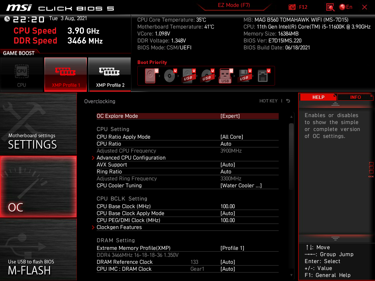Click the system time 22:20
The height and width of the screenshot is (281, 375).
[x=29, y=19]
